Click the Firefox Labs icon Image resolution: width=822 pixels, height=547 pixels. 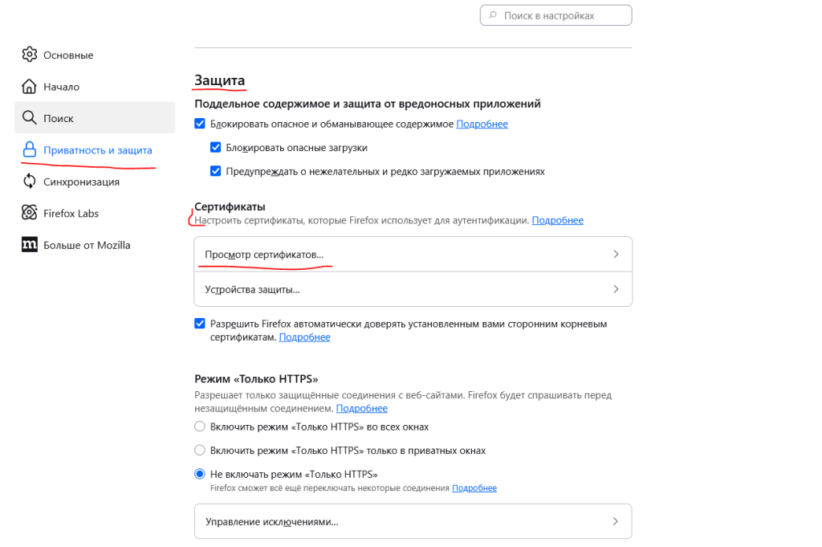[x=30, y=213]
